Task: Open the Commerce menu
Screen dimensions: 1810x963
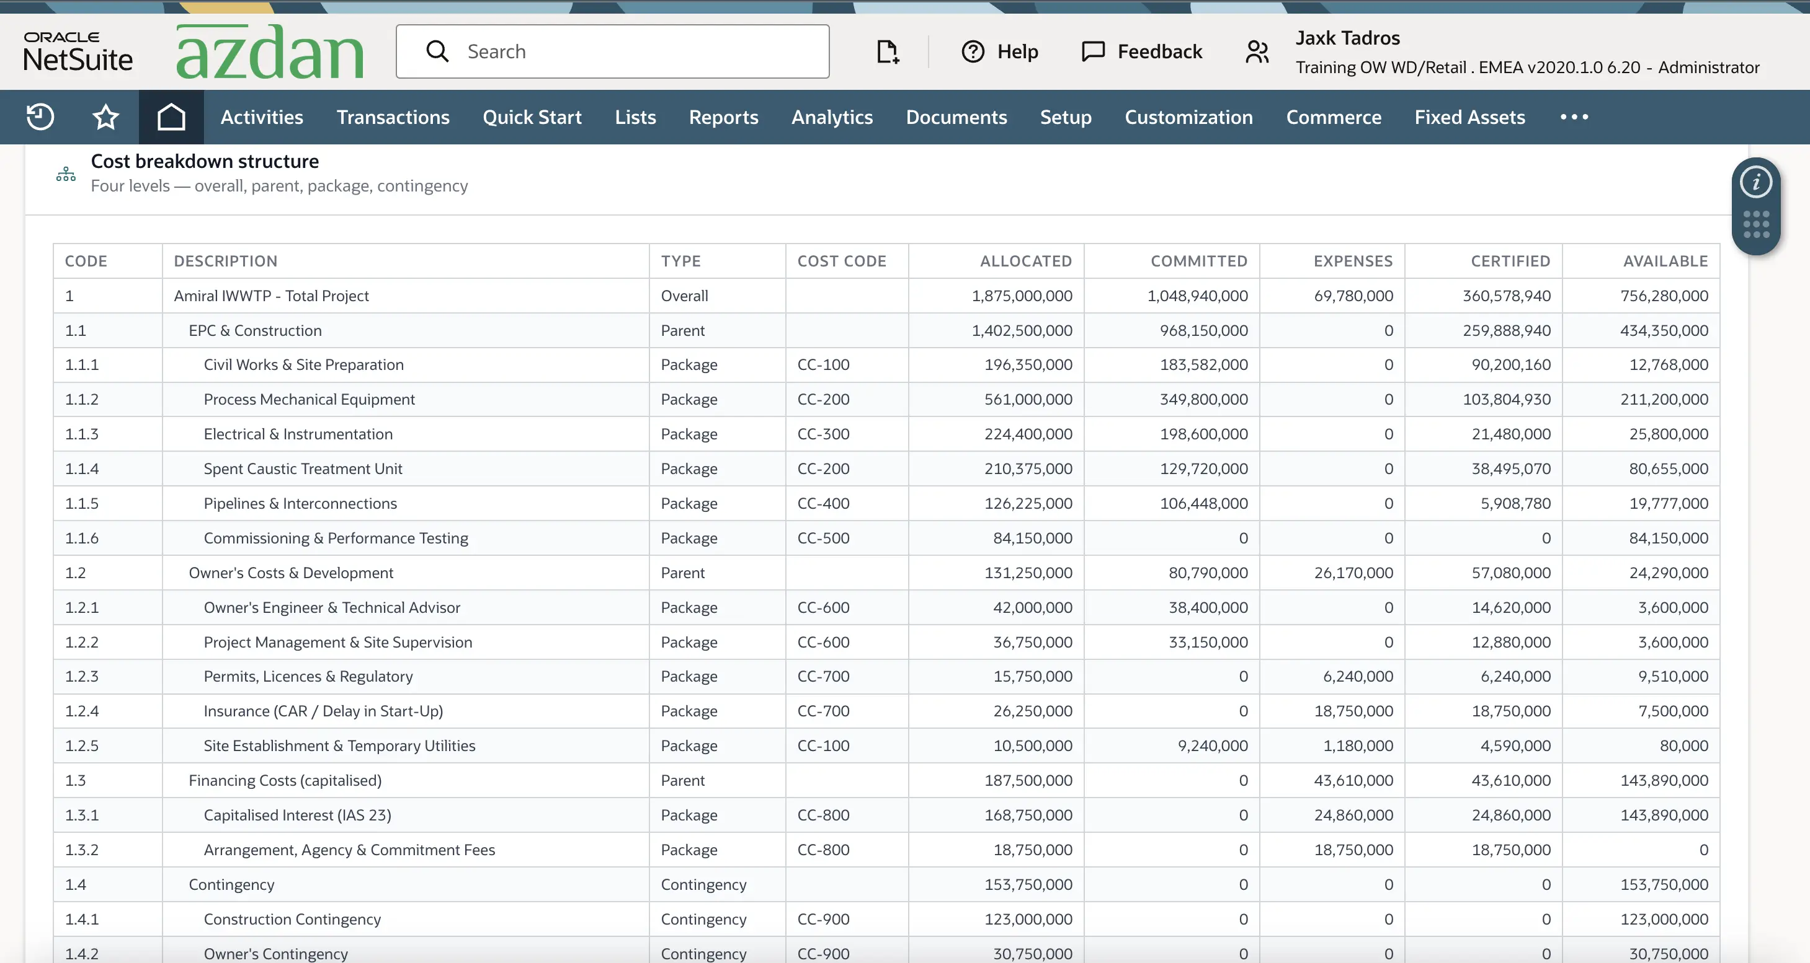Action: [1333, 117]
